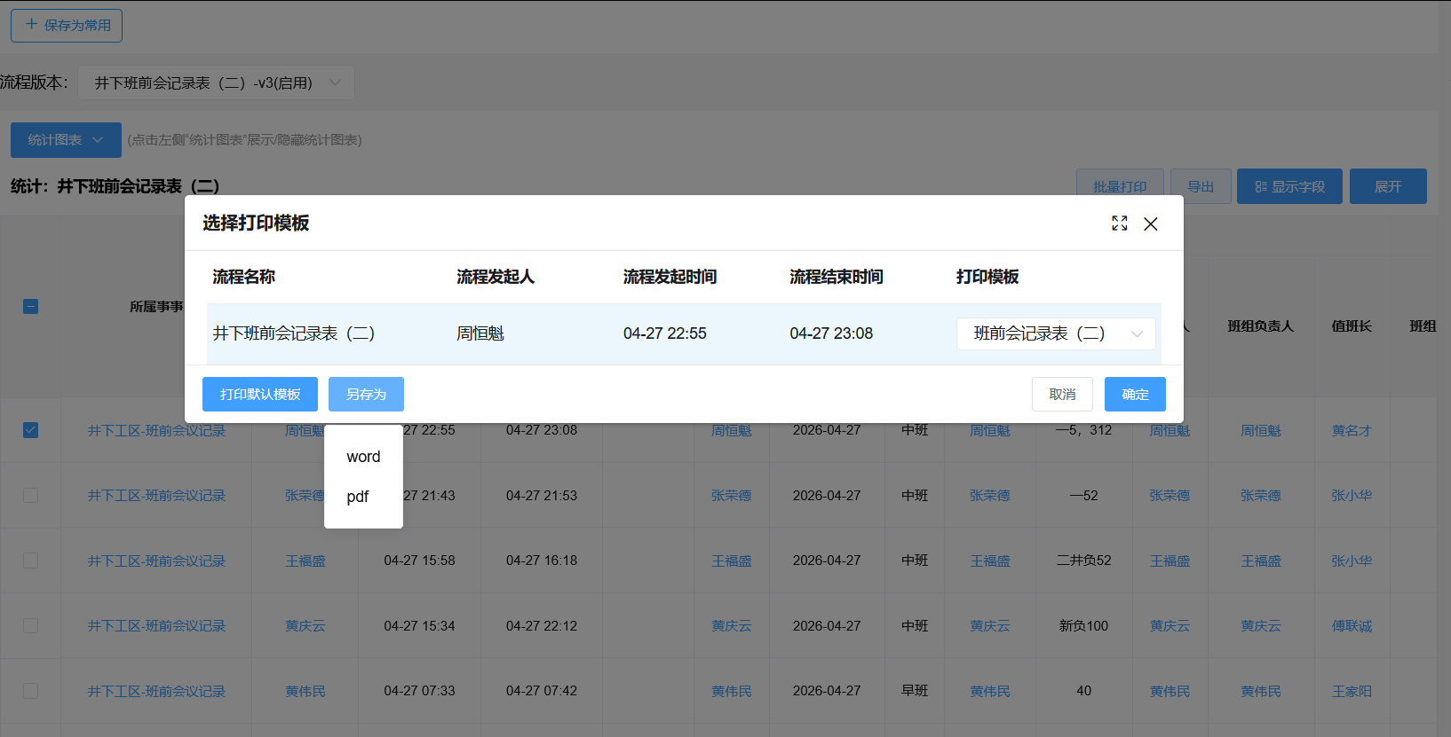Click the 另存为 button

pos(366,394)
